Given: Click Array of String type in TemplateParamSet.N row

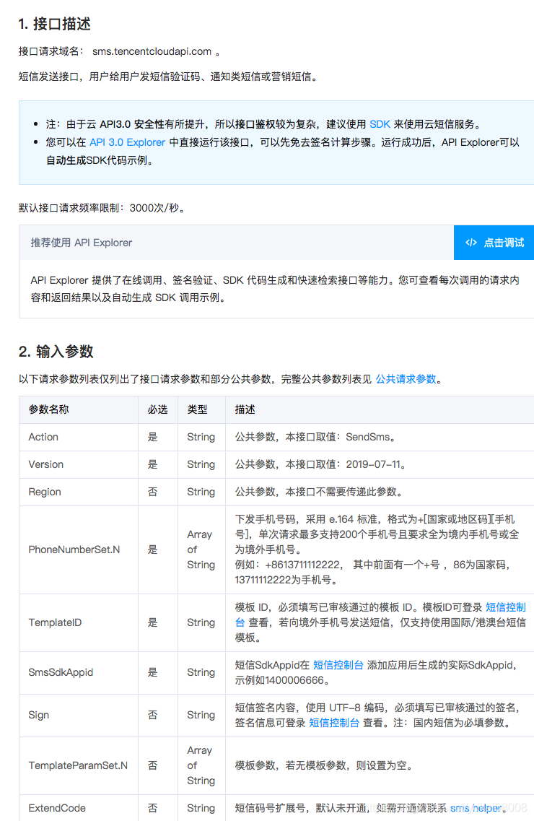Looking at the screenshot, I should tap(201, 765).
